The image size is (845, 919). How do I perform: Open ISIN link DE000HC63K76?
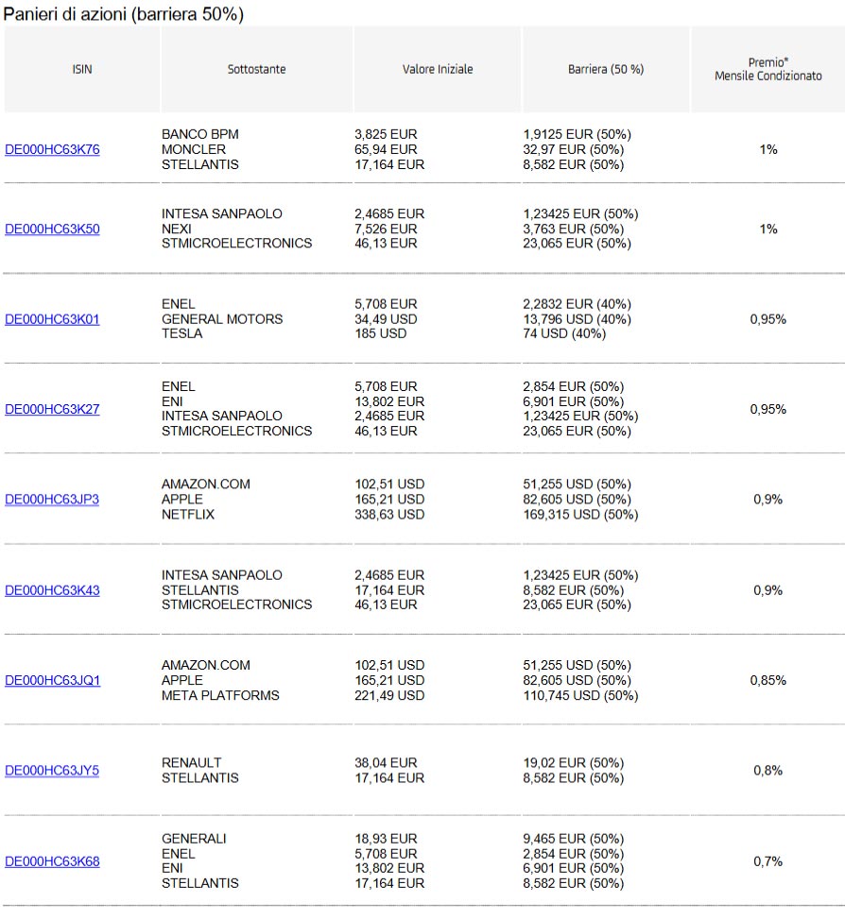52,149
